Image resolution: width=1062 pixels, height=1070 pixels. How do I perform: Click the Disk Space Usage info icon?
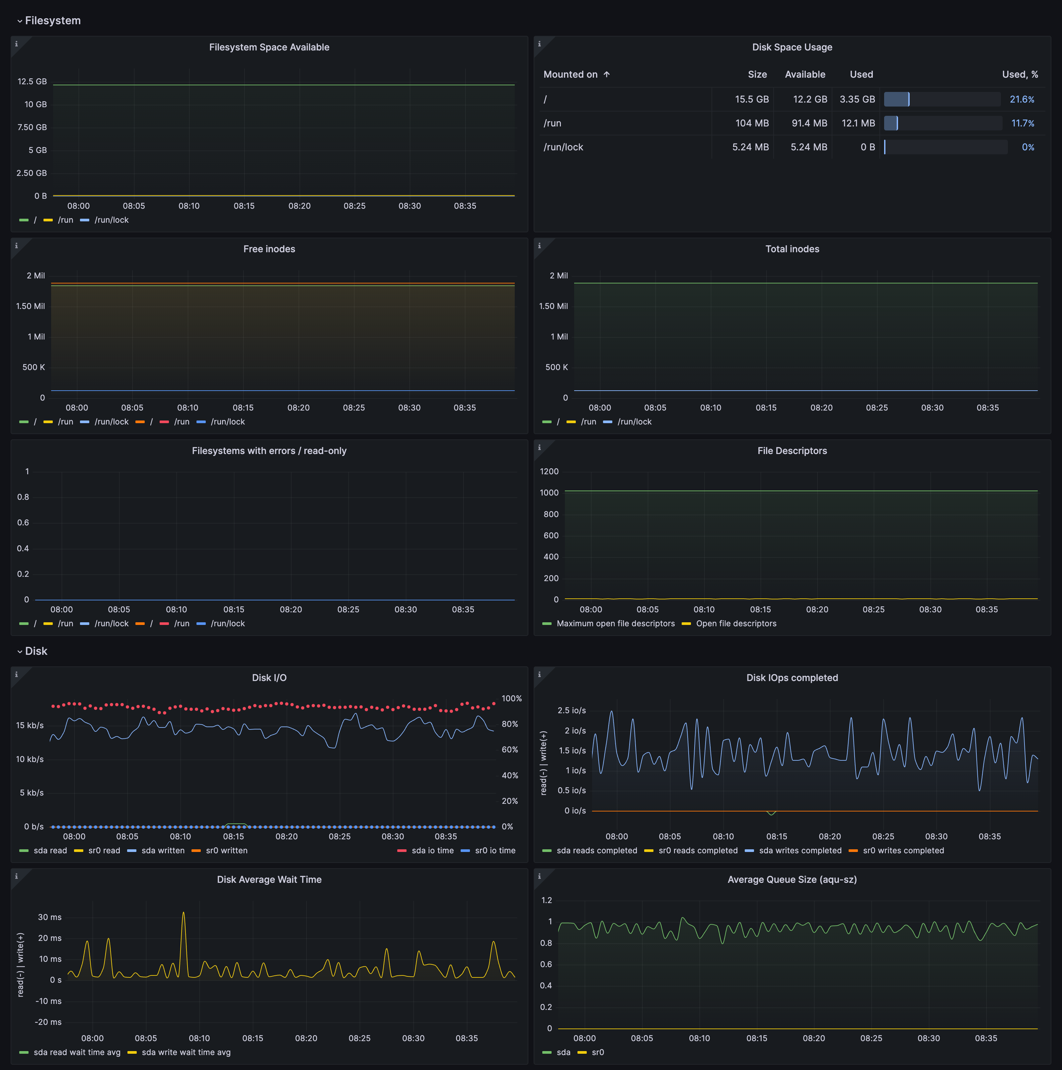pyautogui.click(x=540, y=43)
